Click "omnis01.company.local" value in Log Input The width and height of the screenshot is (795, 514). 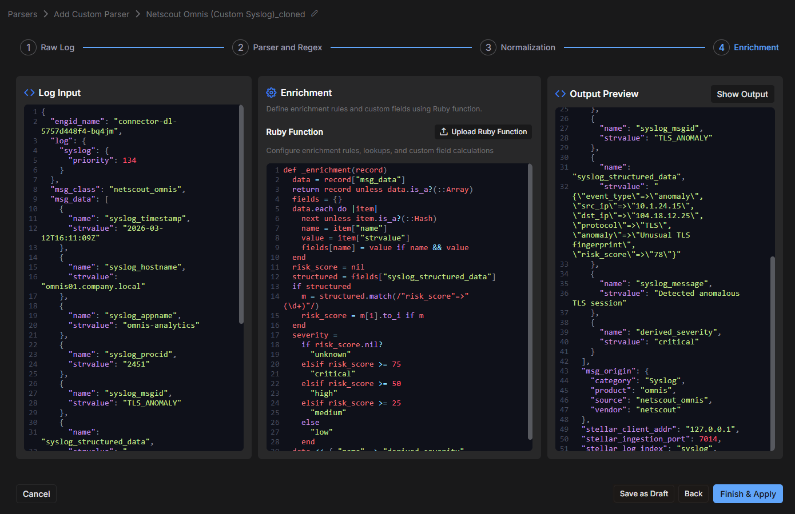click(93, 287)
